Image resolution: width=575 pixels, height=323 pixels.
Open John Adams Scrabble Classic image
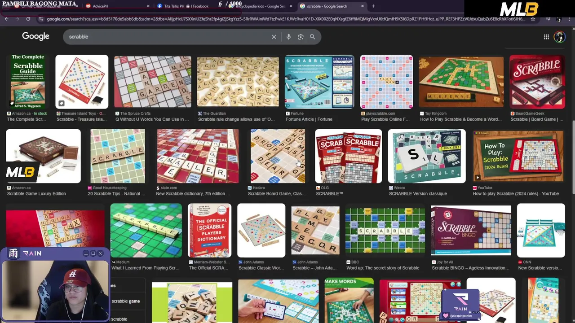261,231
